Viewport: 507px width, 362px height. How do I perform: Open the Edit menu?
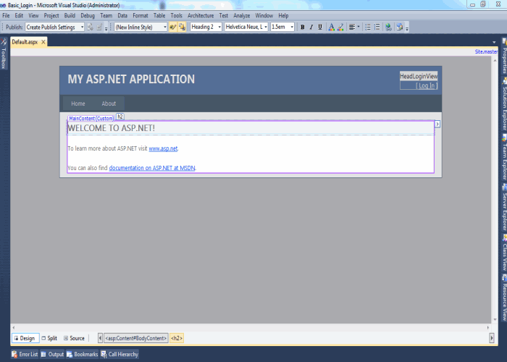click(x=19, y=15)
